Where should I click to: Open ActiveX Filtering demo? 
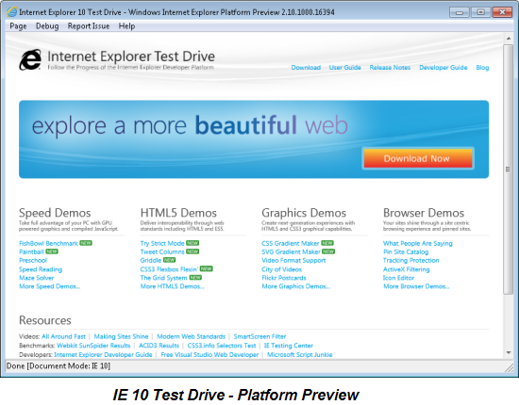(x=407, y=269)
